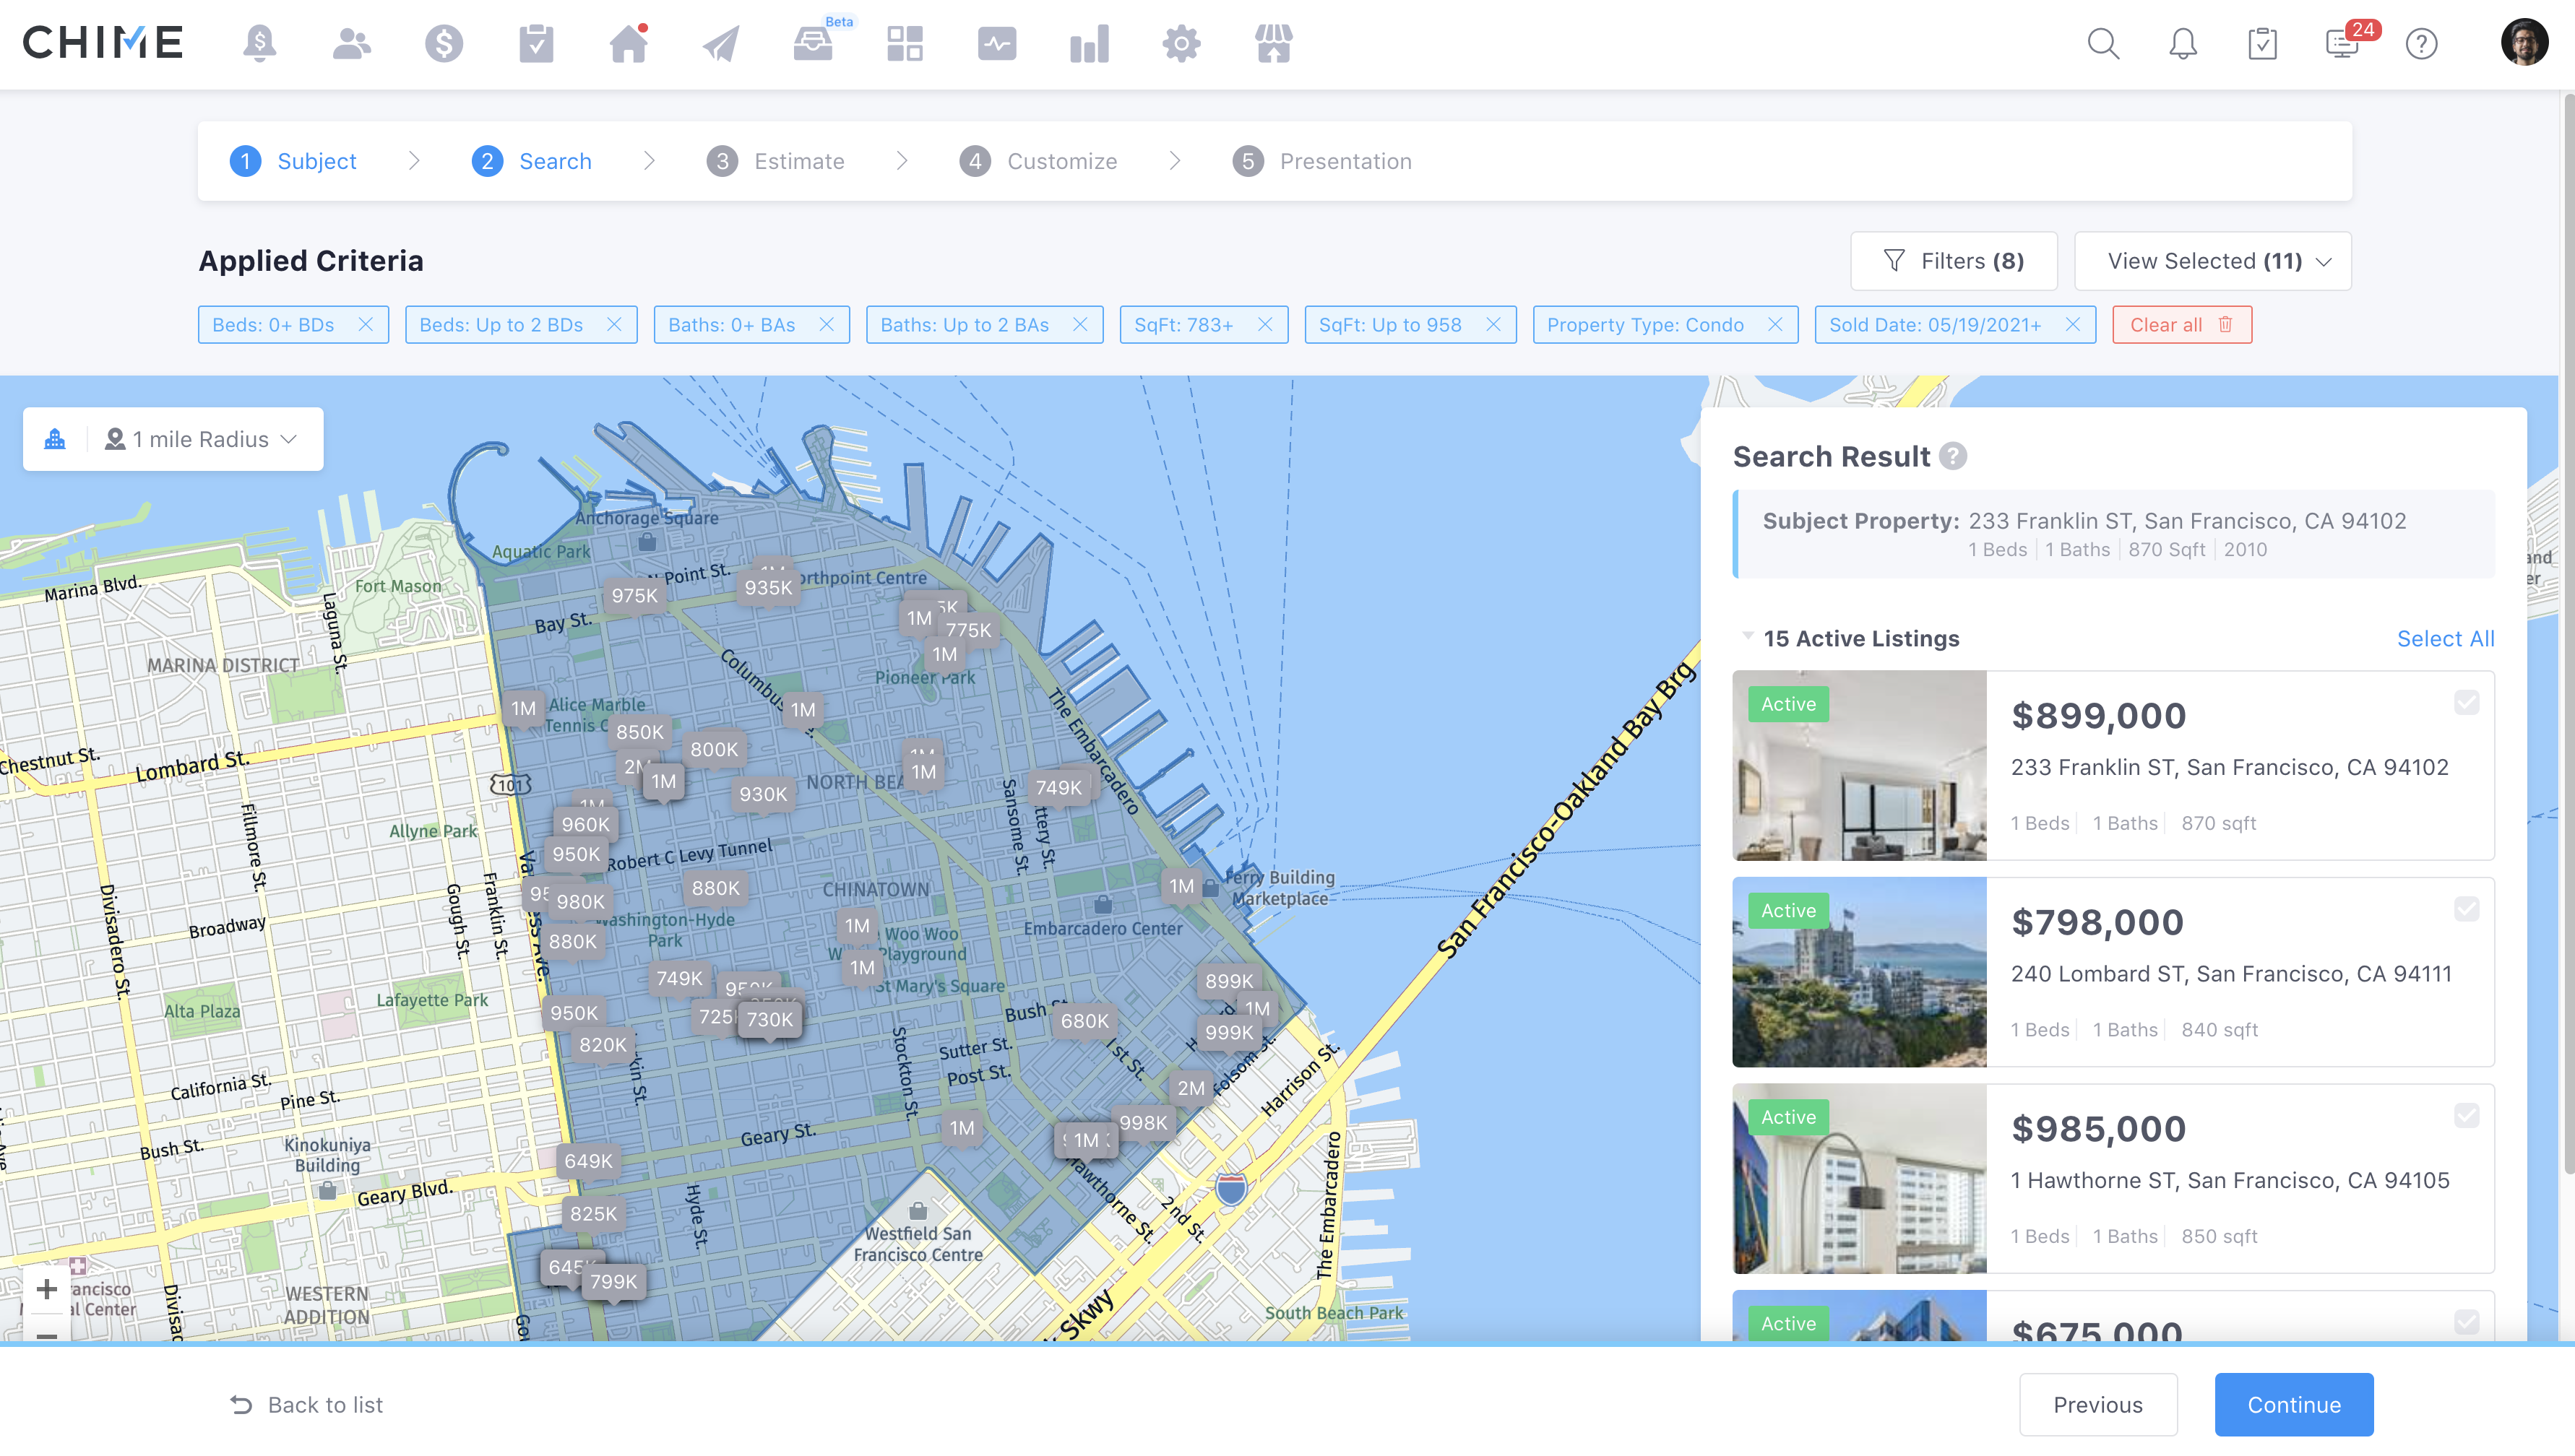Collapse the 15 Active Listings section
This screenshot has height=1456, width=2575.
point(1747,636)
